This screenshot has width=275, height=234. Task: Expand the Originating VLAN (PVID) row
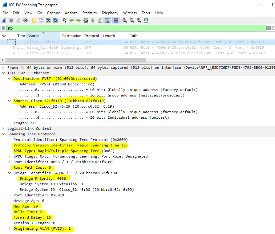coord(10,228)
